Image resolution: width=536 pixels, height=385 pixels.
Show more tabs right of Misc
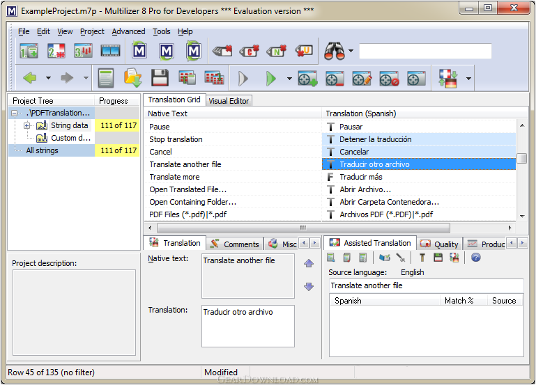point(314,243)
